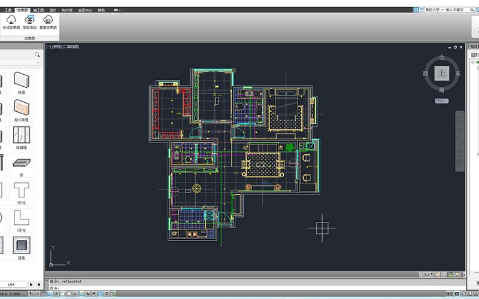Screen dimensions: 479x299
Task: Toggle Polar tracking in status bar
Action: pyautogui.click(x=56, y=294)
